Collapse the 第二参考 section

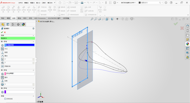point(33,70)
